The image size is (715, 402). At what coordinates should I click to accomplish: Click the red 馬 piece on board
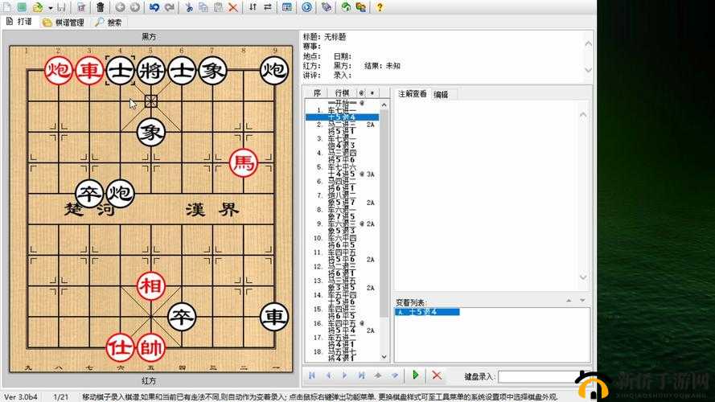pos(244,162)
